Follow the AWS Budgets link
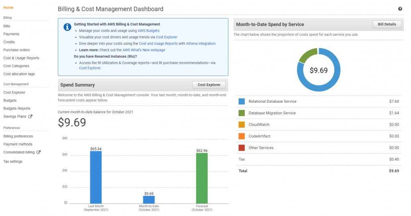This screenshot has height=216, width=411. coord(149,31)
